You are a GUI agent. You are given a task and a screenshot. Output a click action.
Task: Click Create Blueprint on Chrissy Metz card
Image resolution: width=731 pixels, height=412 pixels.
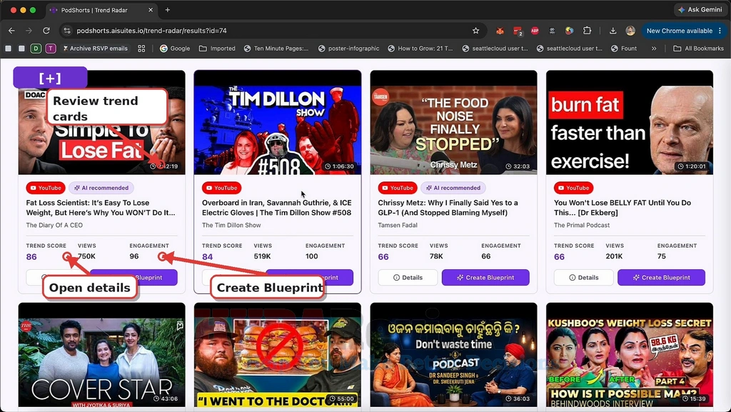(485, 277)
